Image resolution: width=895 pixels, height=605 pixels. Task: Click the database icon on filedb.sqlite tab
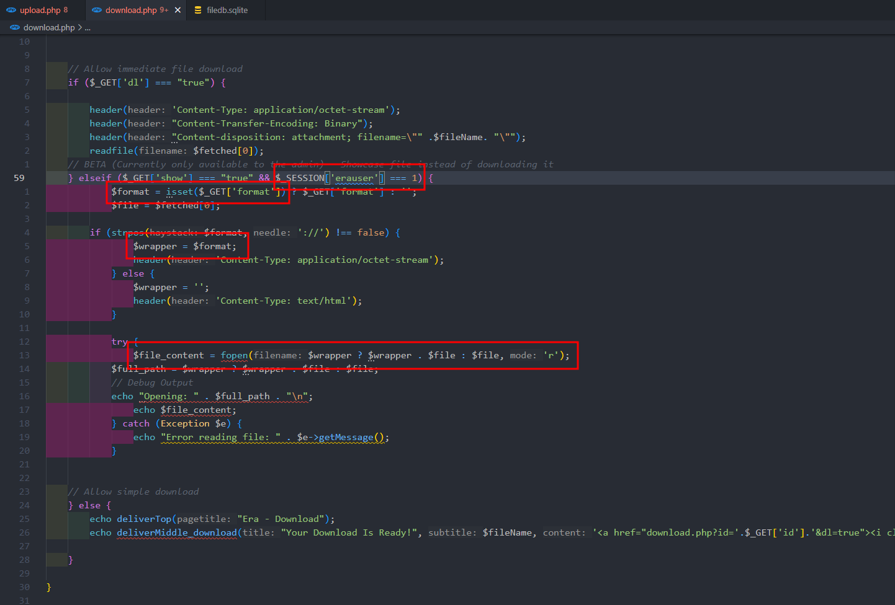(x=198, y=10)
